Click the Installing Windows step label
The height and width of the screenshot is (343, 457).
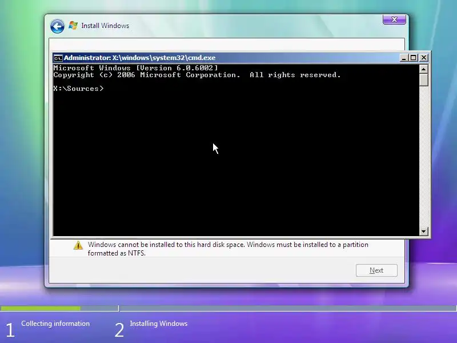tap(159, 324)
